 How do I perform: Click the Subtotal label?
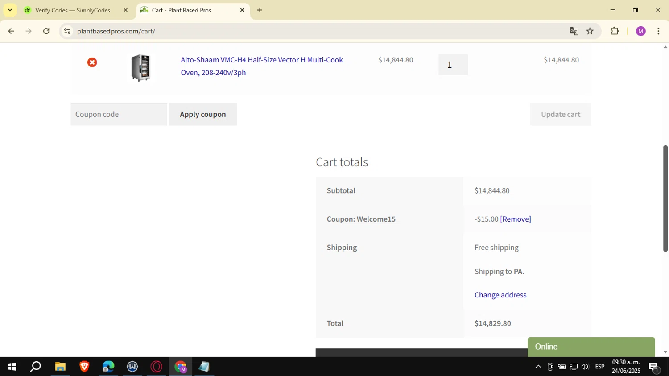click(341, 190)
